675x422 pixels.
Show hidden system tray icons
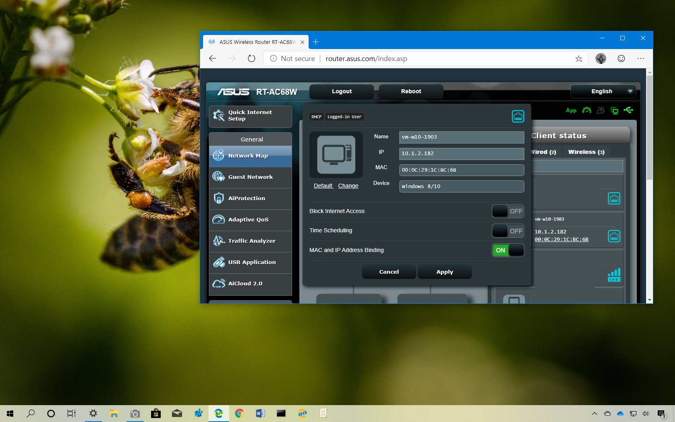coord(595,414)
